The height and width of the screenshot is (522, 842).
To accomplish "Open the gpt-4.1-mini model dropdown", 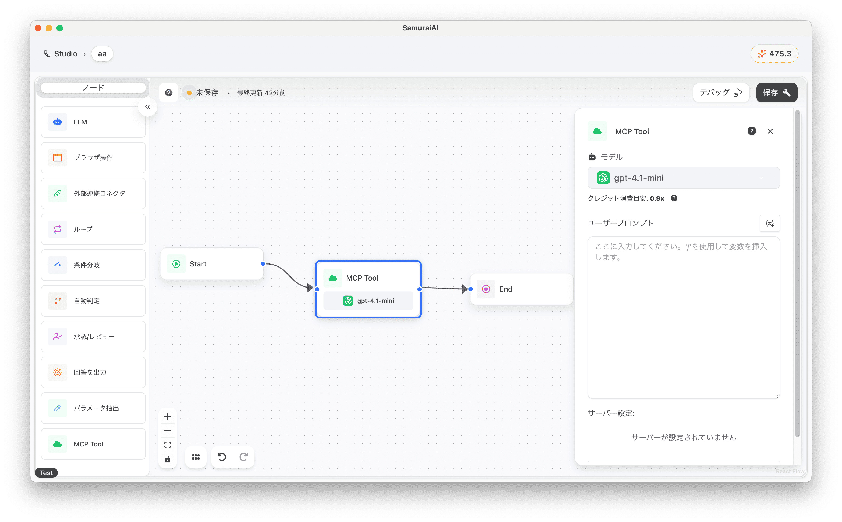I will tap(683, 178).
